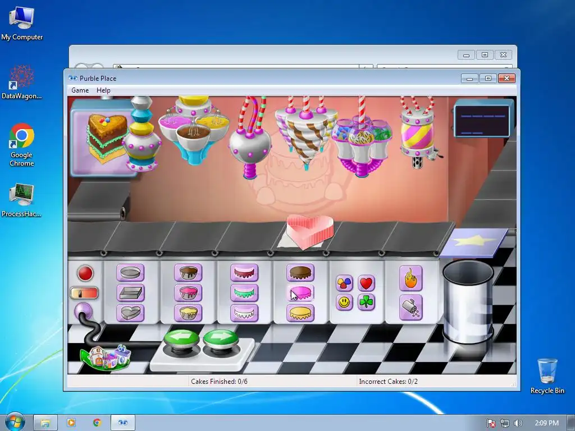This screenshot has width=575, height=431.
Task: Click the Action Center flag icon
Action: pyautogui.click(x=491, y=423)
